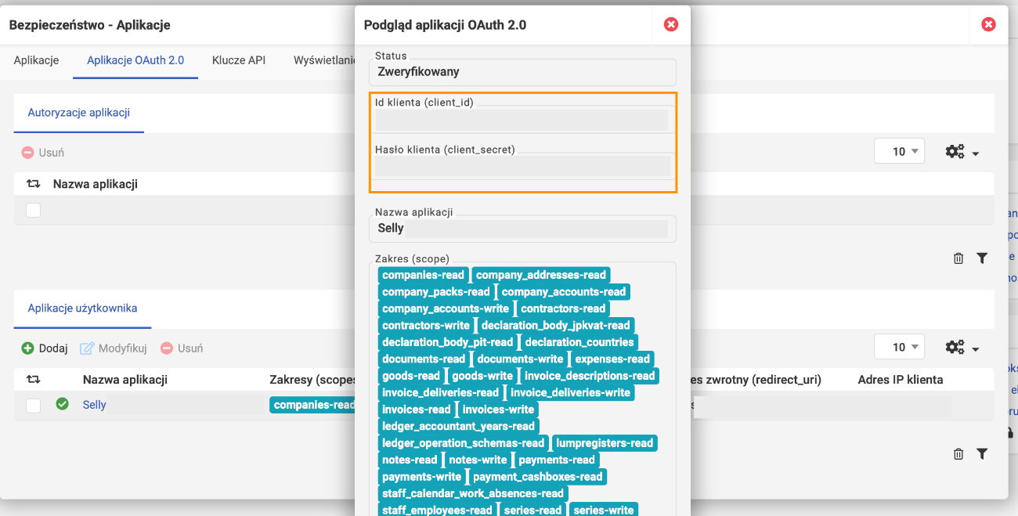Image resolution: width=1018 pixels, height=516 pixels.
Task: Click the filter icon under Aplikacje użytkownika table
Action: 982,454
